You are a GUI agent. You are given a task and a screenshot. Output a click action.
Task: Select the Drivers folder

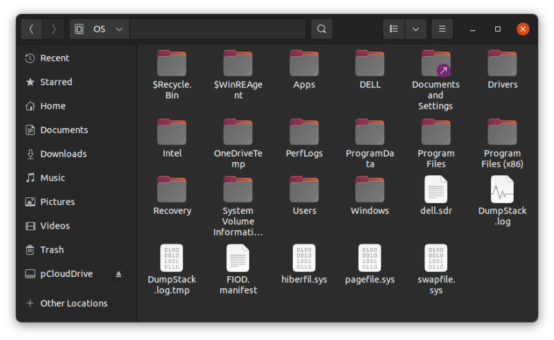(502, 70)
